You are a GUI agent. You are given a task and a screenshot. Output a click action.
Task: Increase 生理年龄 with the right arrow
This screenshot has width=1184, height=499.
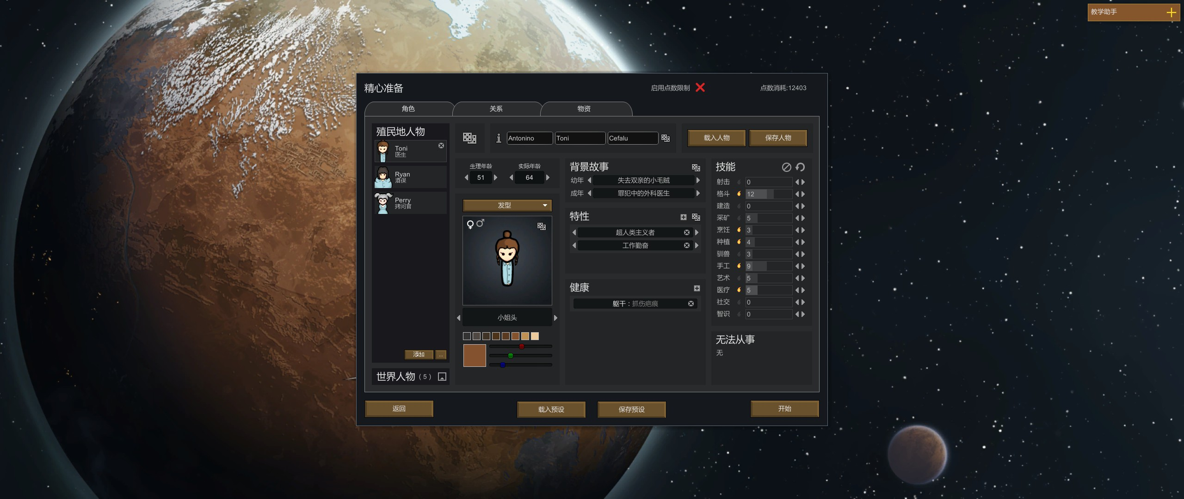[x=495, y=177]
